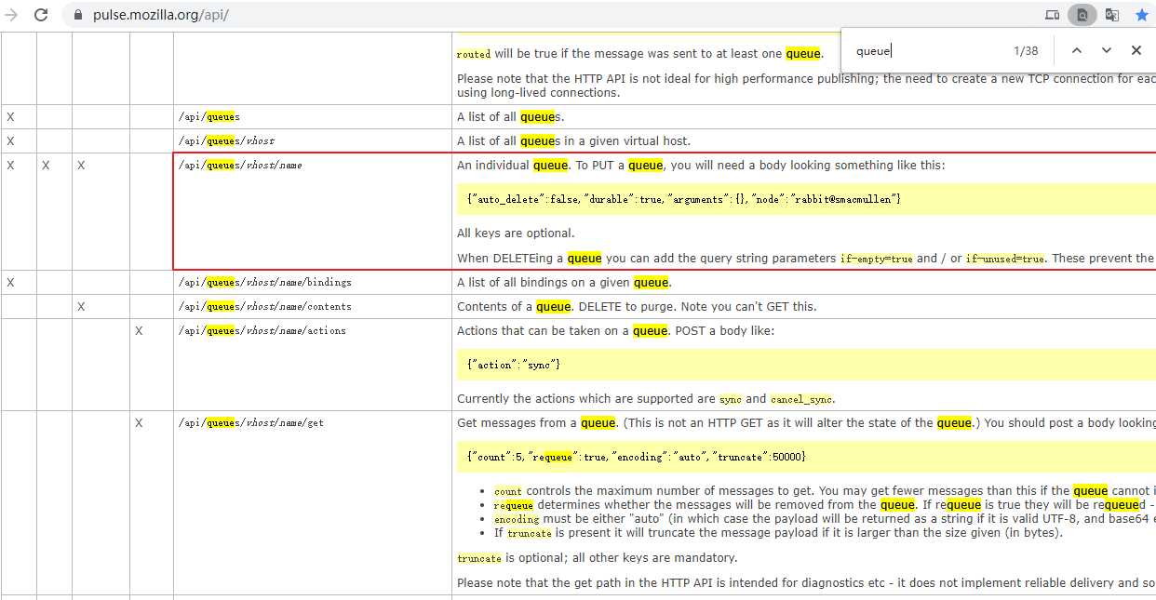The image size is (1156, 600).
Task: Click the X in the contents row
Action: [x=81, y=306]
